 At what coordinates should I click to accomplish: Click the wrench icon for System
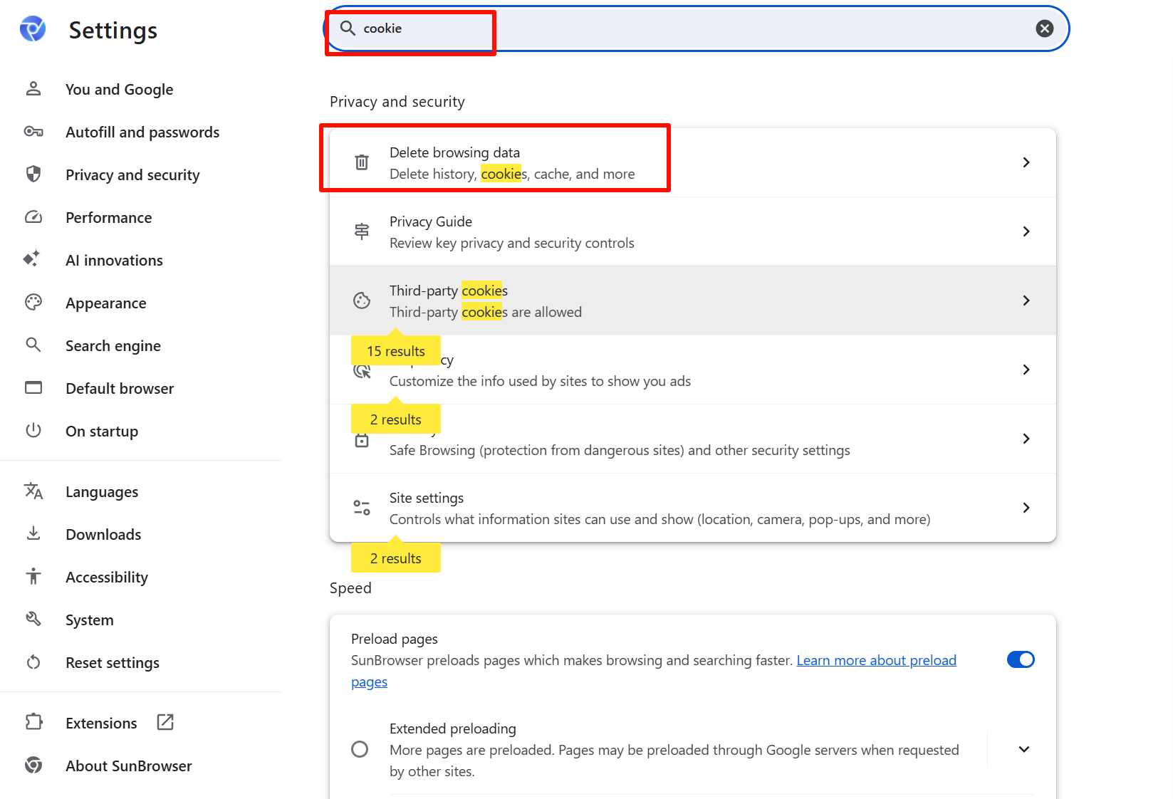point(33,619)
